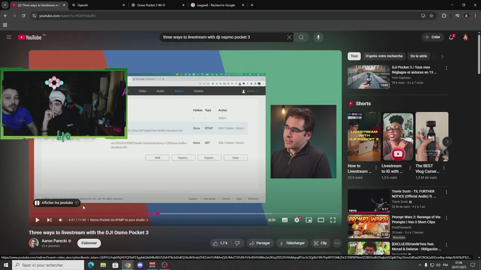Screen dimensions: 481x270
Task: Reload the page in Chrome
Action: click(x=23, y=16)
